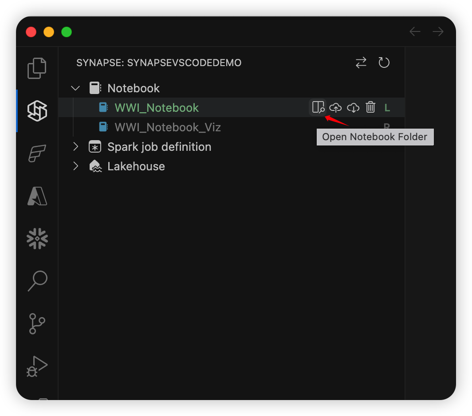The height and width of the screenshot is (416, 472).
Task: Click the Notebook group icon
Action: [95, 88]
